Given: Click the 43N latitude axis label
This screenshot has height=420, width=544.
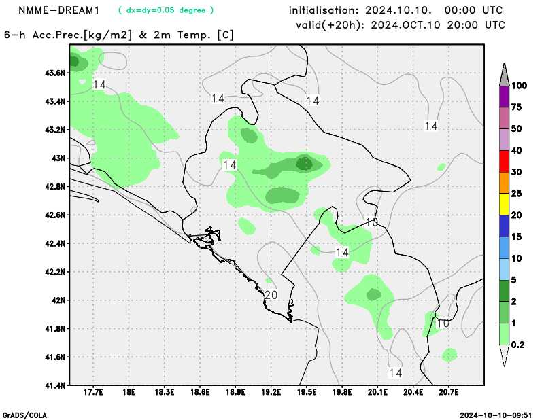Looking at the screenshot, I should click(x=58, y=158).
